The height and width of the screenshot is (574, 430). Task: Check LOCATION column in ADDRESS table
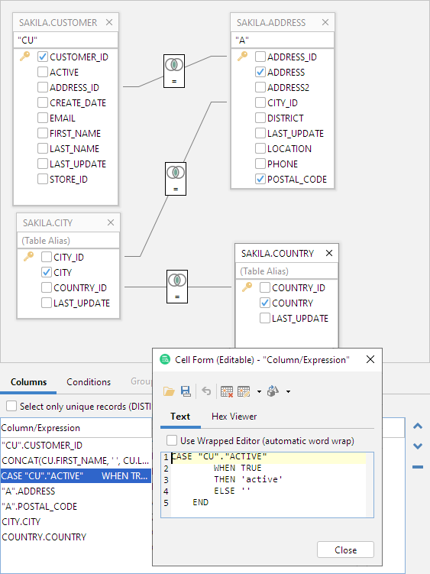tap(260, 148)
